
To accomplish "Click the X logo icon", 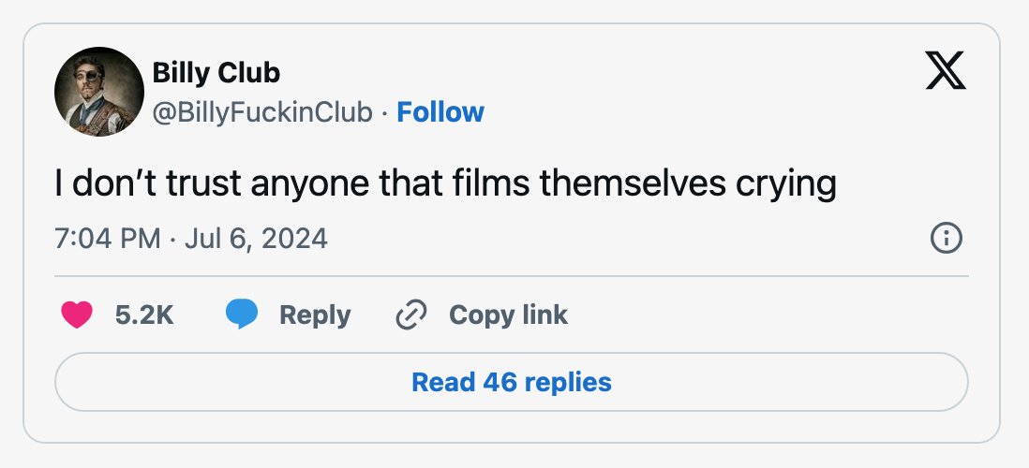I will [x=946, y=70].
